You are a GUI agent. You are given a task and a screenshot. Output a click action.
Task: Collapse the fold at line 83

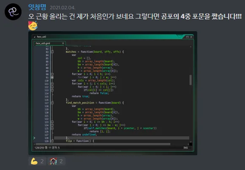pyautogui.click(x=52, y=52)
